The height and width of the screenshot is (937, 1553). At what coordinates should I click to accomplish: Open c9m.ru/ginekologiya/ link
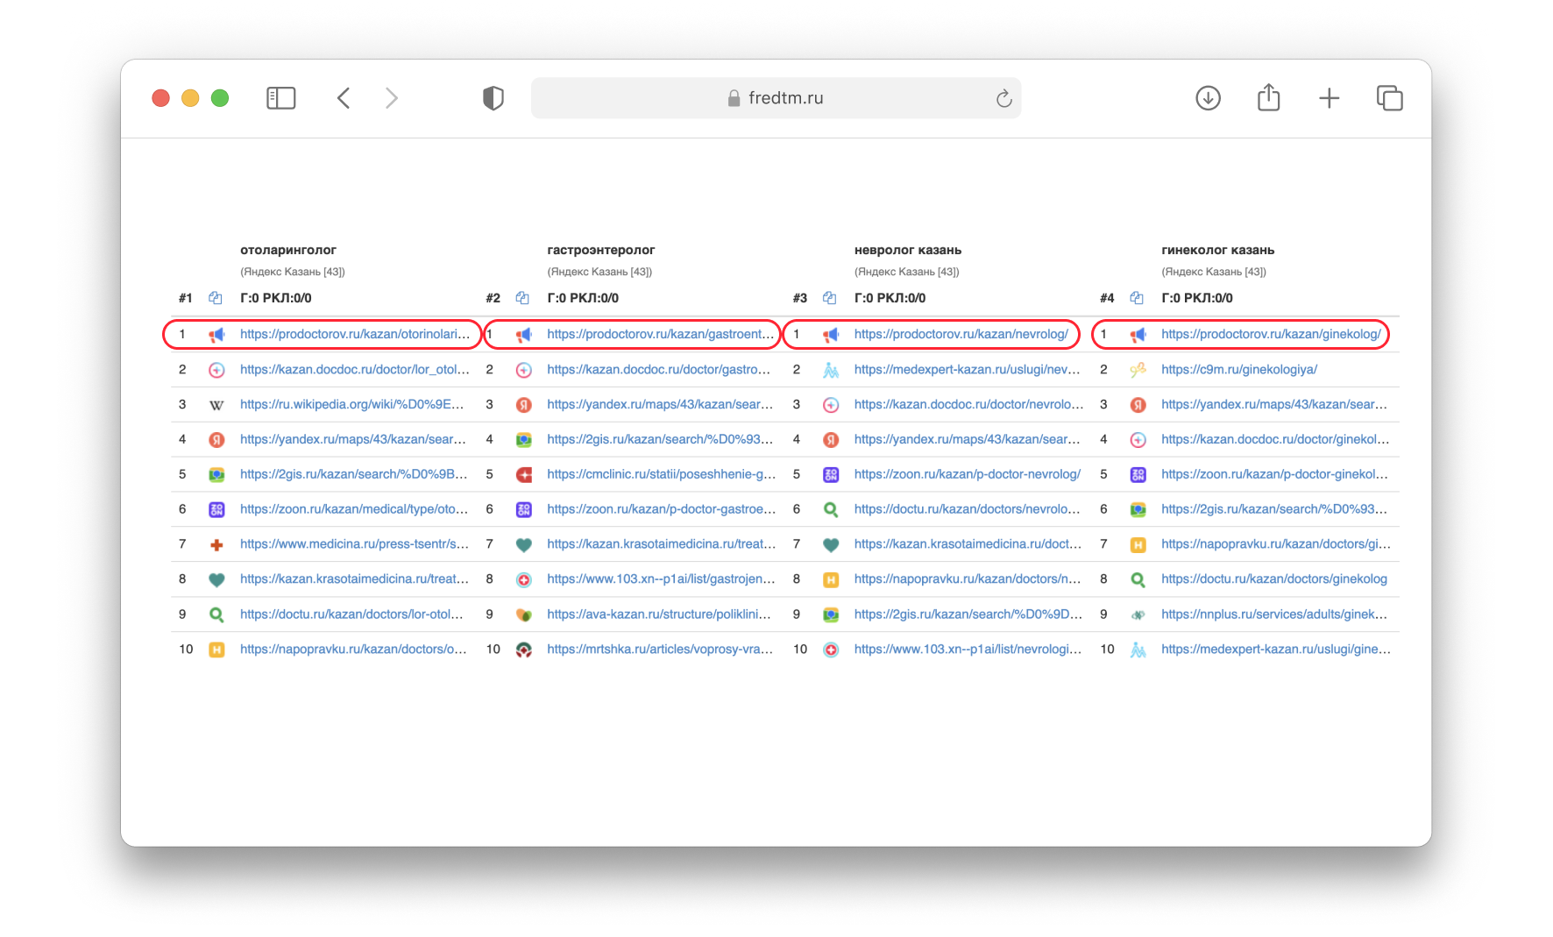[1239, 369]
